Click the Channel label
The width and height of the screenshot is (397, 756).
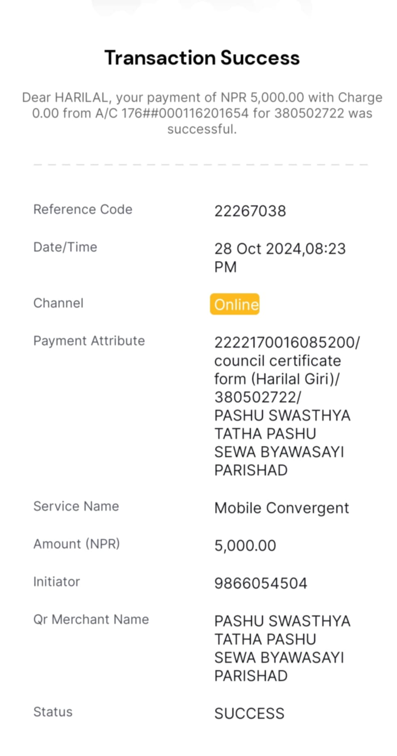[58, 303]
